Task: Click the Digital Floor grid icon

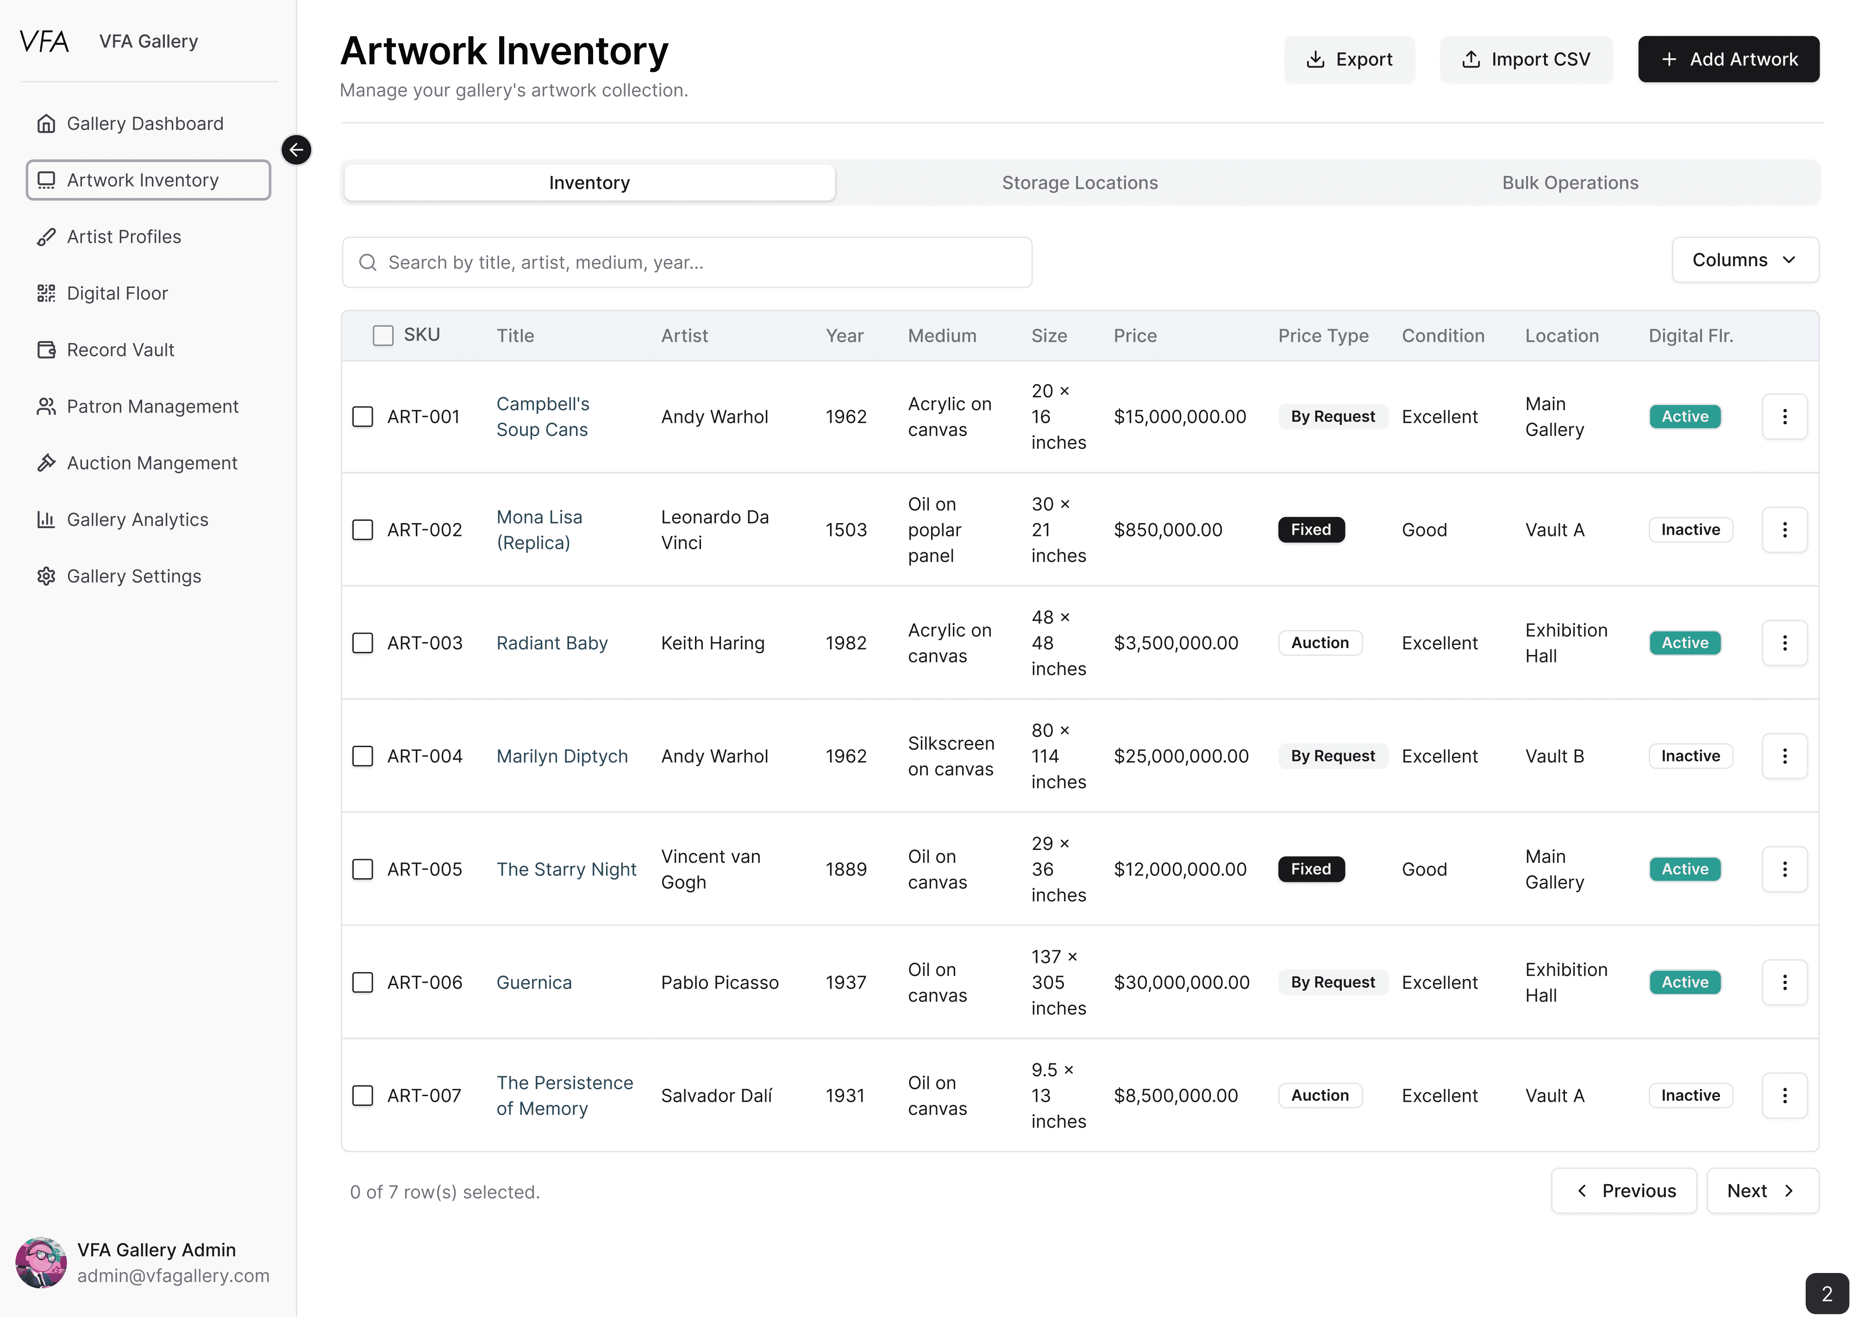Action: coord(46,293)
